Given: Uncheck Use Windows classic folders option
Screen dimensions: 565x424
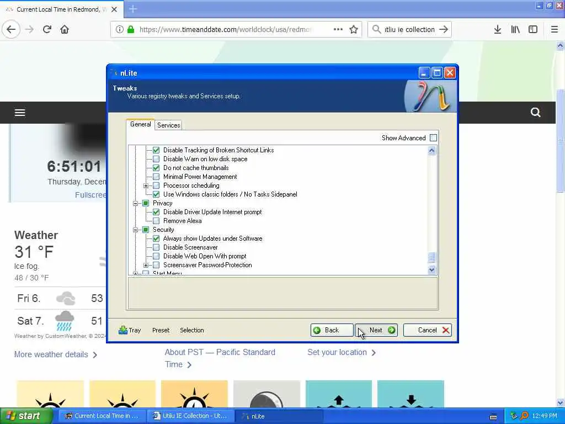Looking at the screenshot, I should coord(156,194).
